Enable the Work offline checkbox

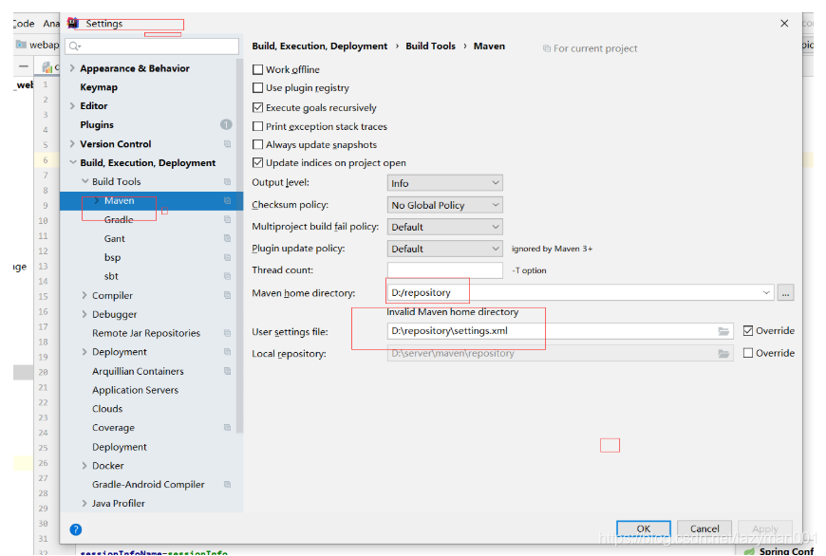(x=257, y=69)
